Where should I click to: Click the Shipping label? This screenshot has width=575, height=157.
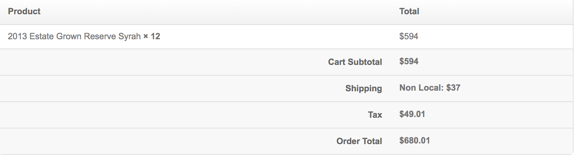coord(363,88)
